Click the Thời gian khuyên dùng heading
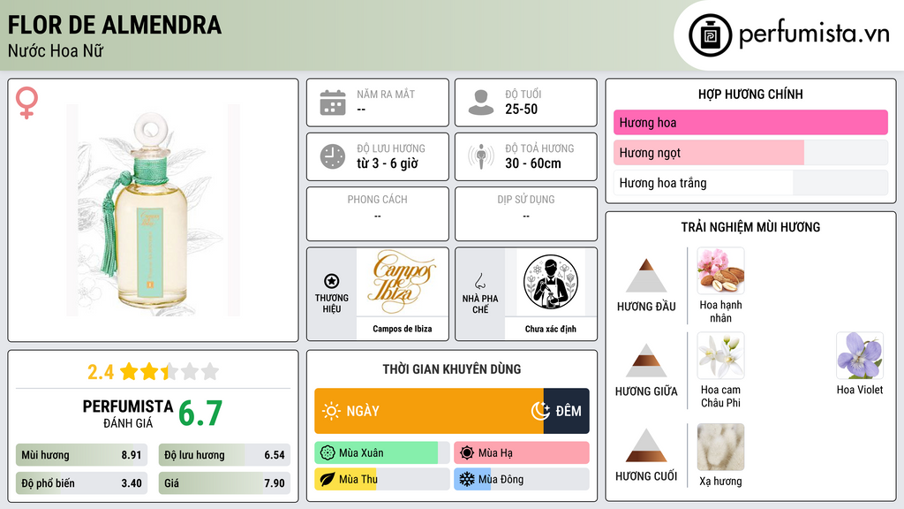The height and width of the screenshot is (509, 904). point(452,368)
